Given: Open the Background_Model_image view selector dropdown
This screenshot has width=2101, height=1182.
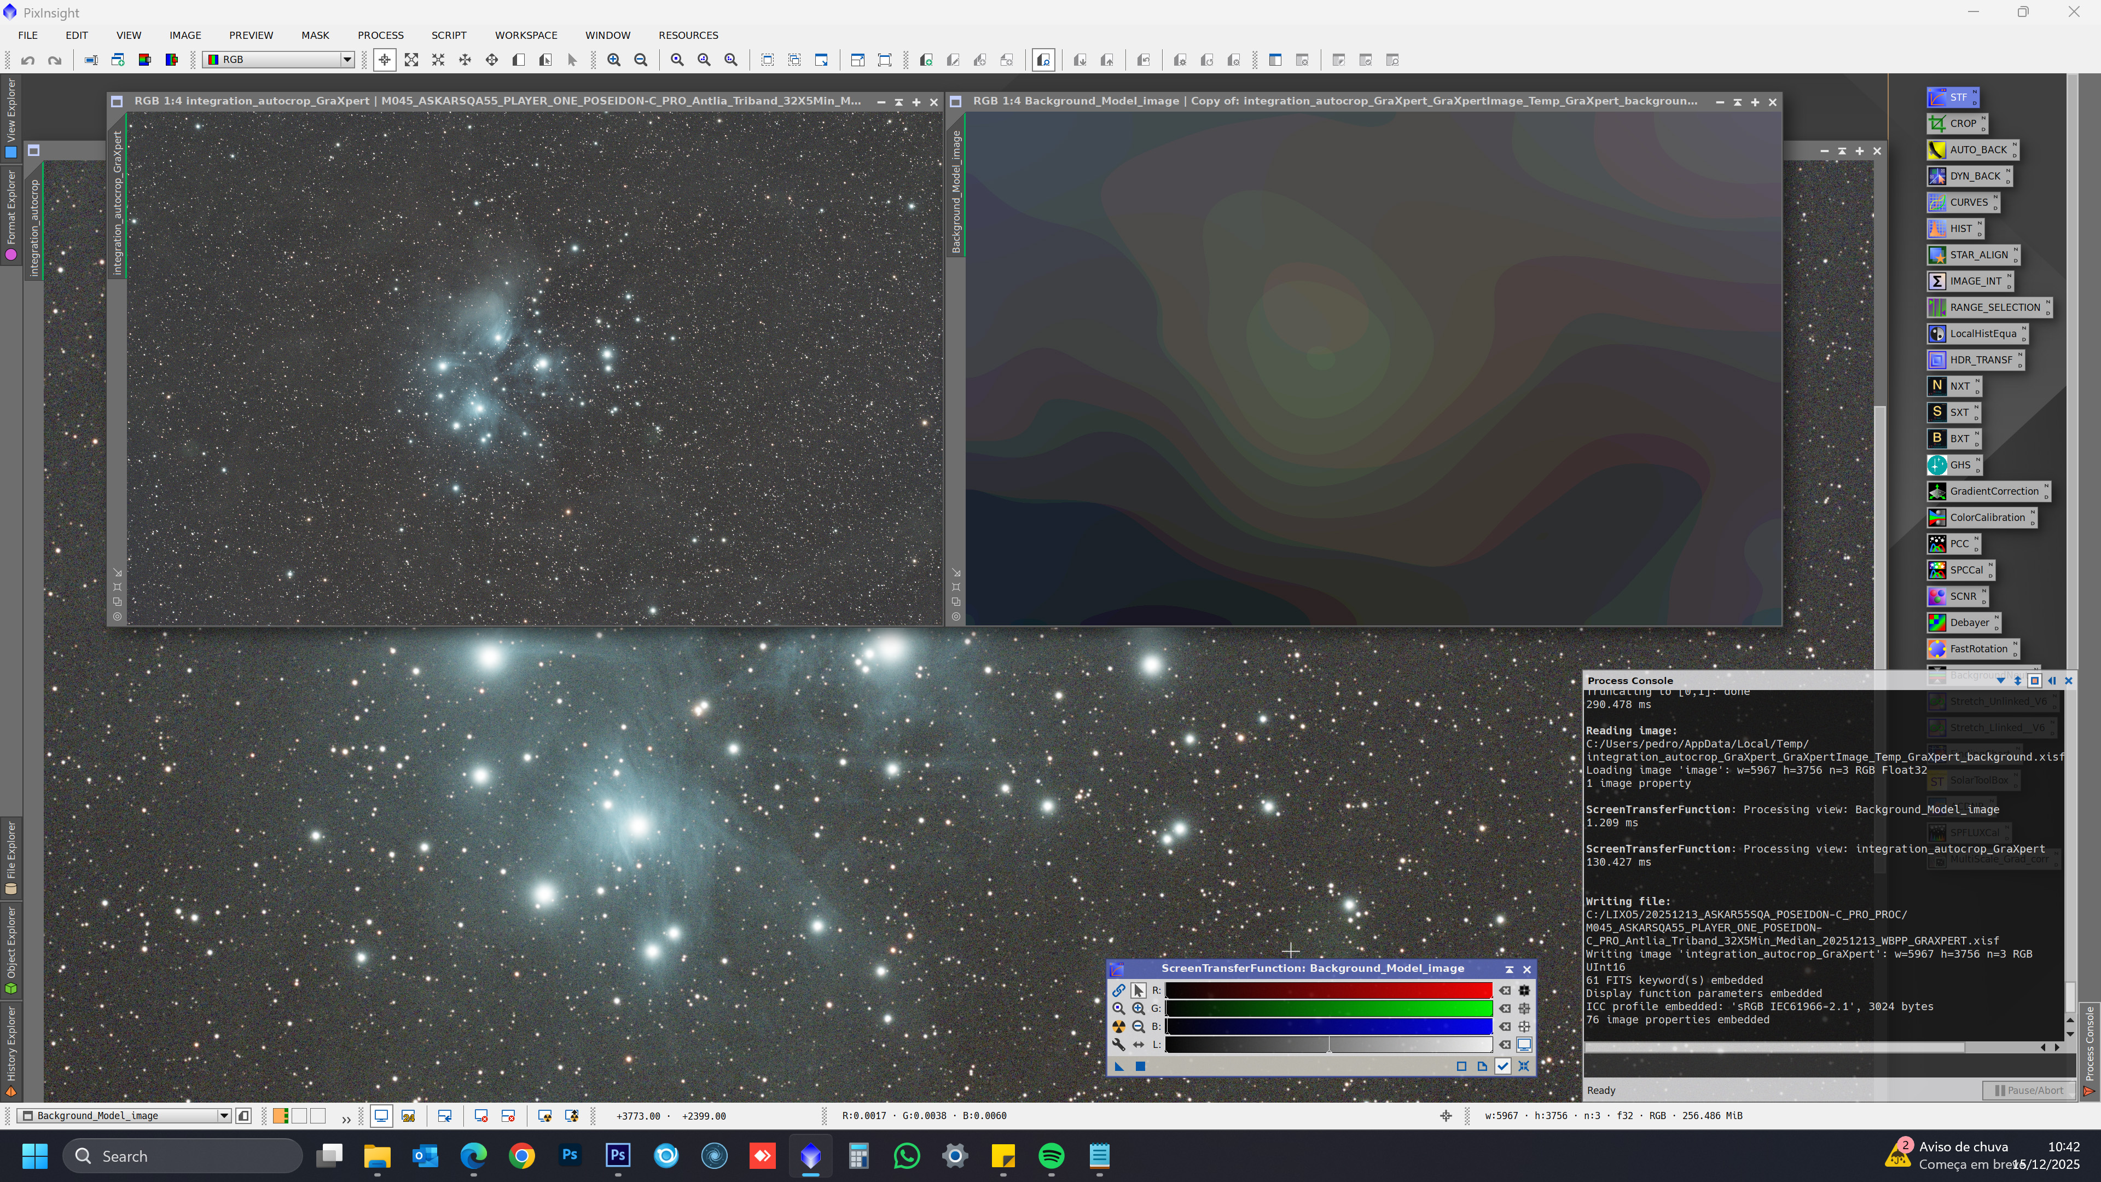Looking at the screenshot, I should 223,1115.
